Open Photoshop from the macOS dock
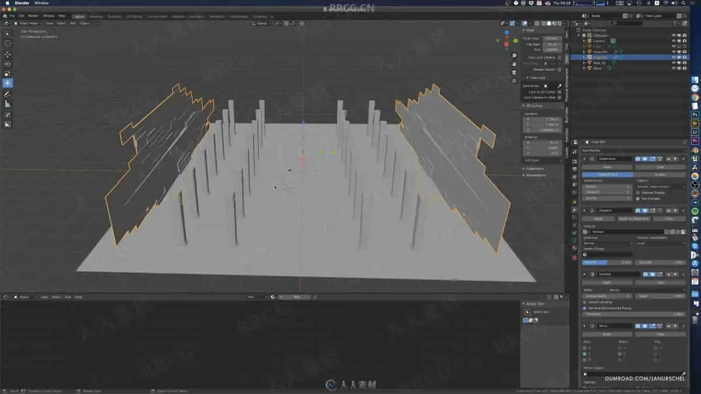 tap(695, 114)
